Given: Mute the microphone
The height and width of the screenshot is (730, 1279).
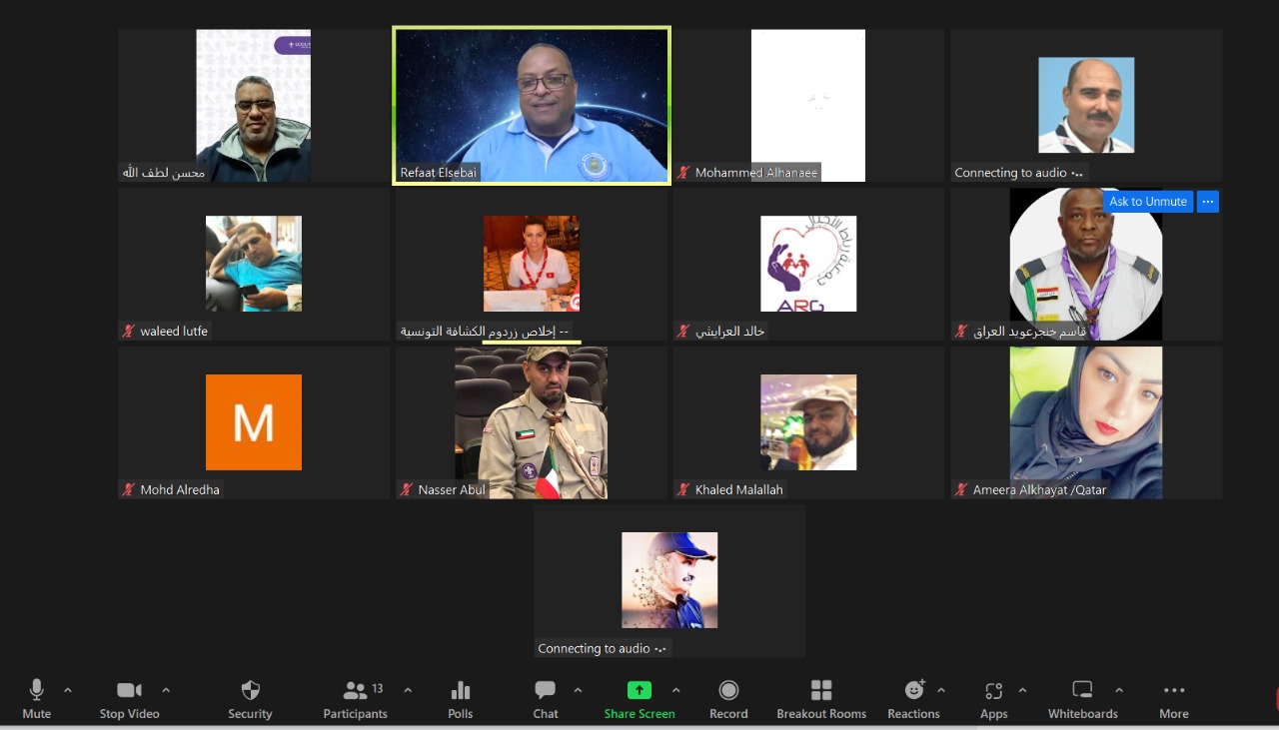Looking at the screenshot, I should 37,691.
